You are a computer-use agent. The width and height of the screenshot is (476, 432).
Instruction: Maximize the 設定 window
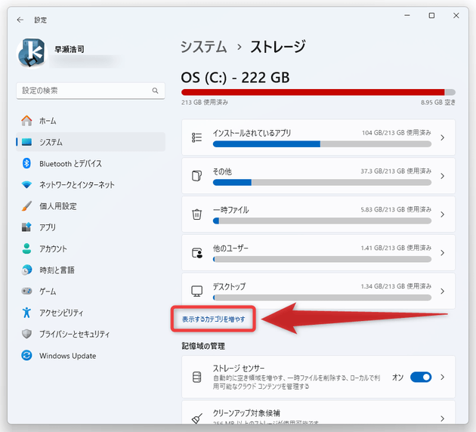431,15
